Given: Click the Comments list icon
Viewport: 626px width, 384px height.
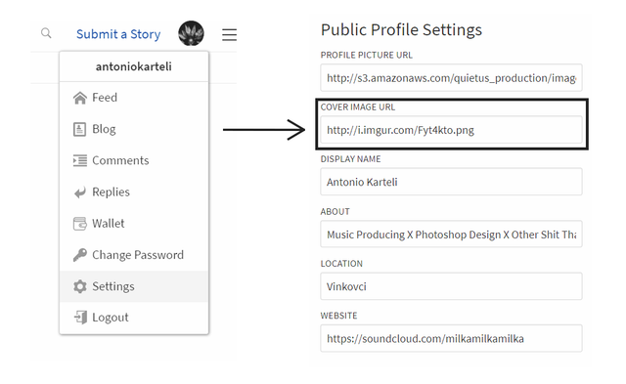Looking at the screenshot, I should (80, 160).
